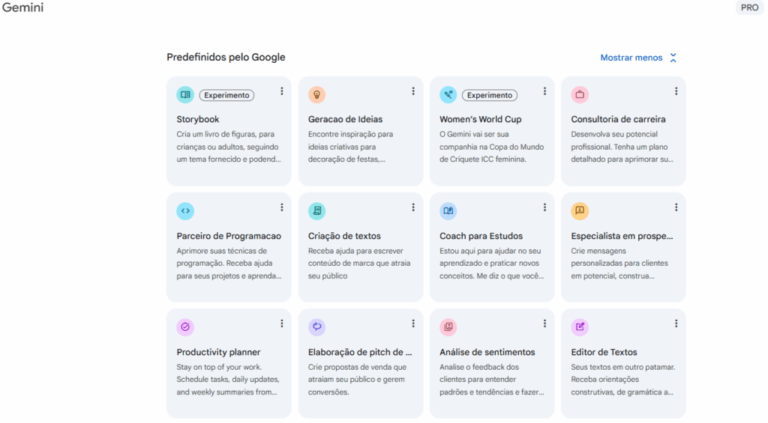Open the Especialista em prospecção card

point(622,247)
